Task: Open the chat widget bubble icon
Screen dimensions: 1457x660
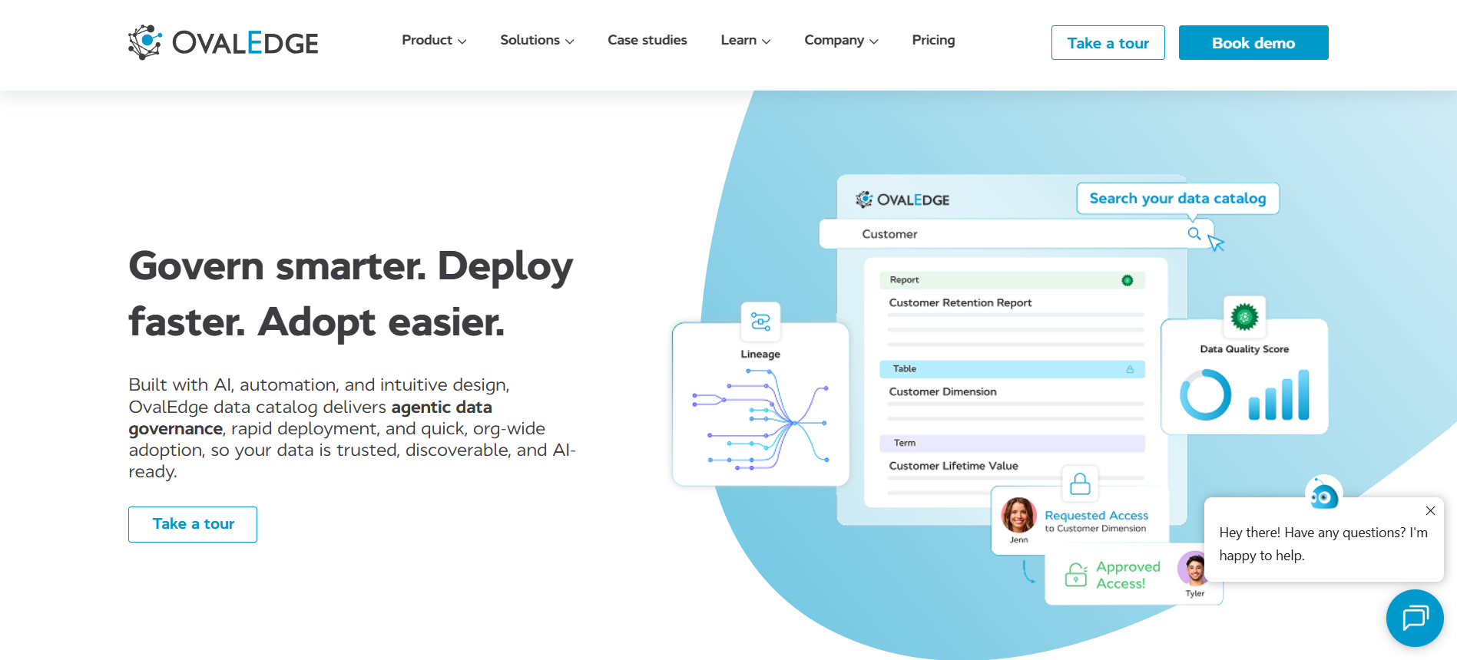Action: click(1415, 618)
